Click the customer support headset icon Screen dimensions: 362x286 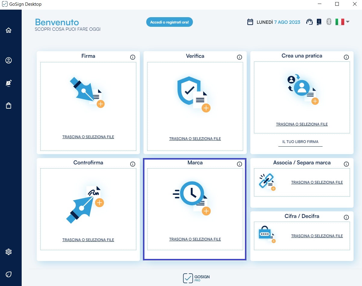(x=309, y=22)
